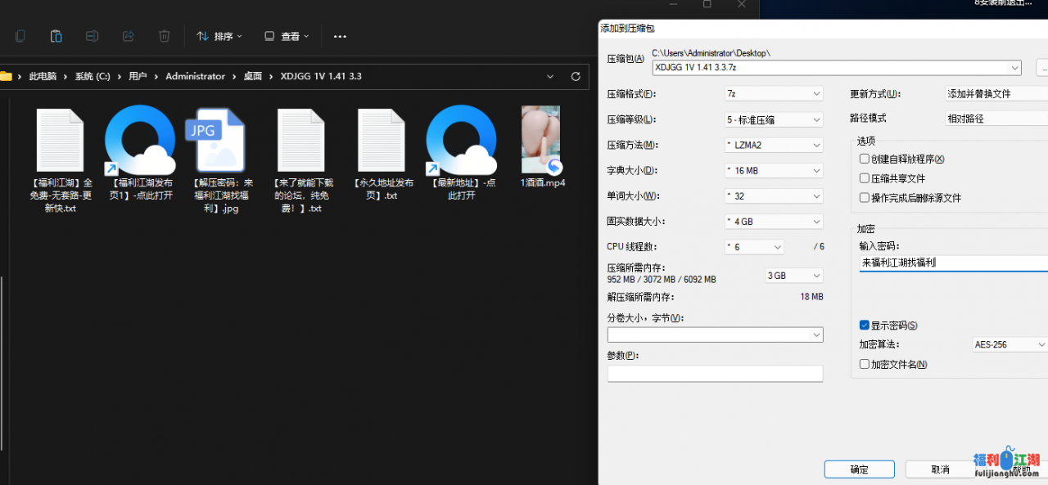Select the Rename icon in Explorer toolbar
1048x485 pixels.
[x=92, y=36]
